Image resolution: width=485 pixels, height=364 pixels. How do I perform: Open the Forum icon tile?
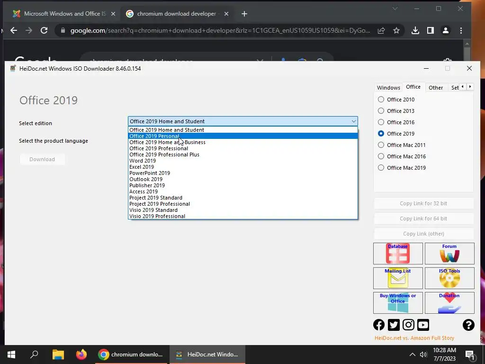click(x=449, y=254)
